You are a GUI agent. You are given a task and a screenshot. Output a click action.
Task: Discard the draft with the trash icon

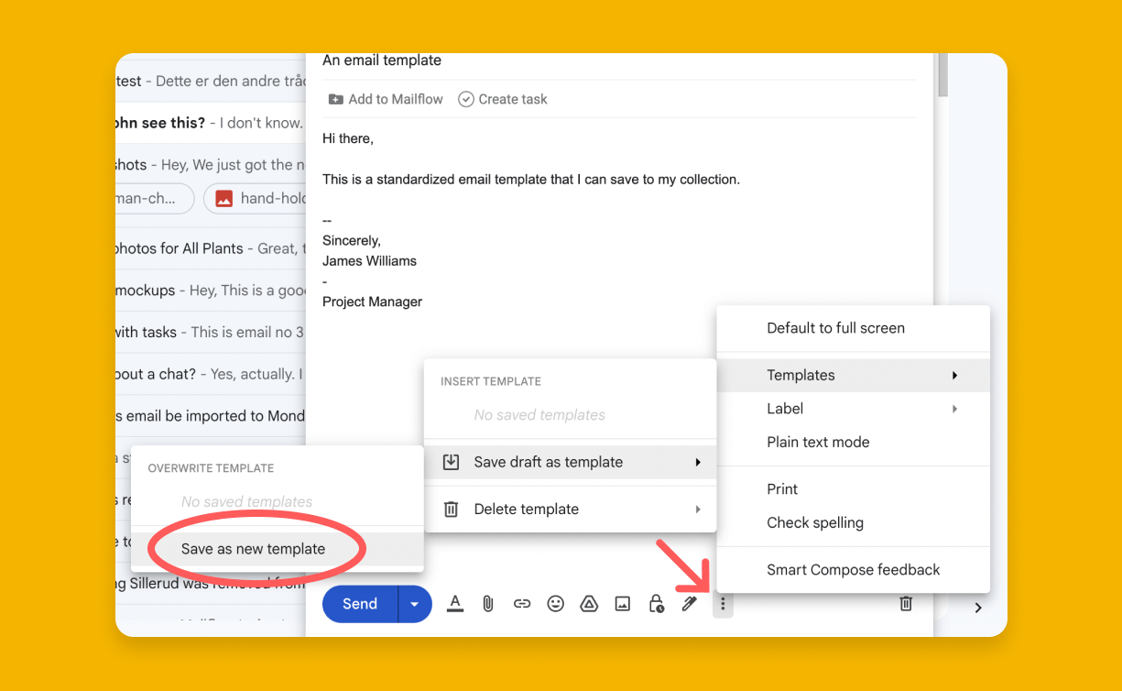905,603
